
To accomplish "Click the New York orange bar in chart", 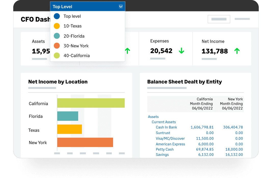I will point(85,142).
